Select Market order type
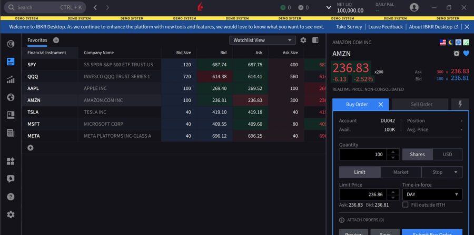The image size is (474, 235). [x=401, y=172]
